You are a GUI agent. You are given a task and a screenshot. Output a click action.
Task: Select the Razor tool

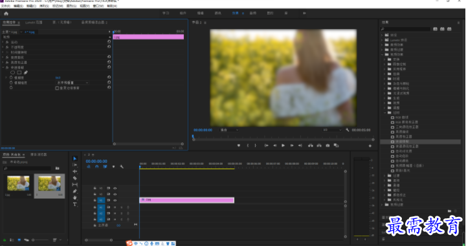click(75, 178)
